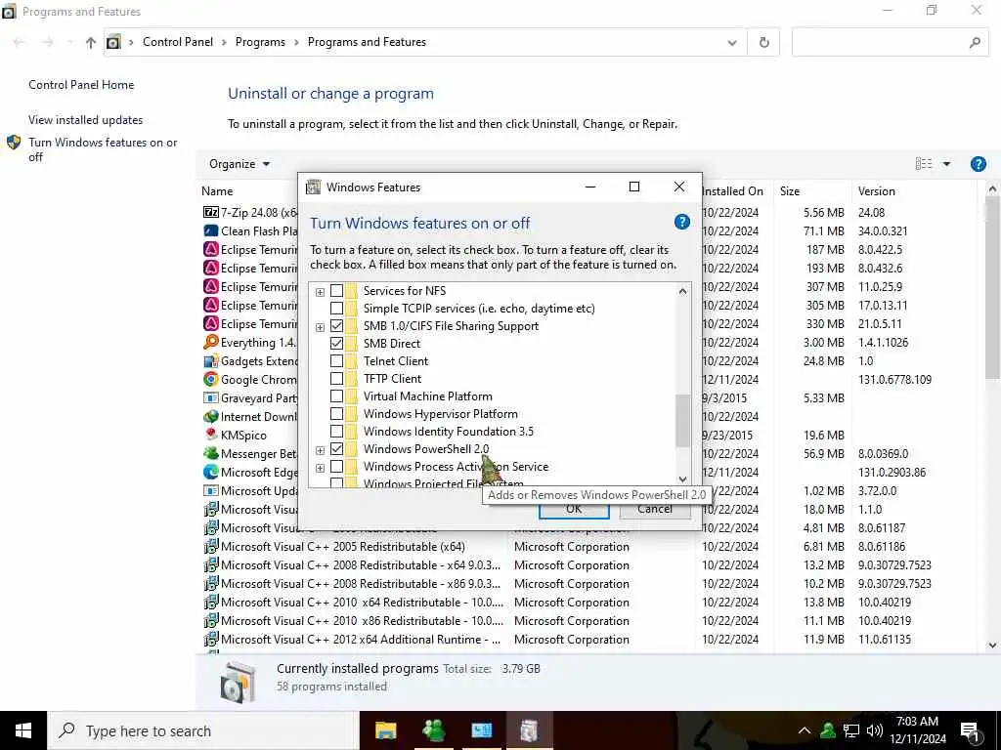The height and width of the screenshot is (750, 1001).
Task: Uncheck SMB 1.0/CIFS File Sharing Support
Action: click(336, 326)
